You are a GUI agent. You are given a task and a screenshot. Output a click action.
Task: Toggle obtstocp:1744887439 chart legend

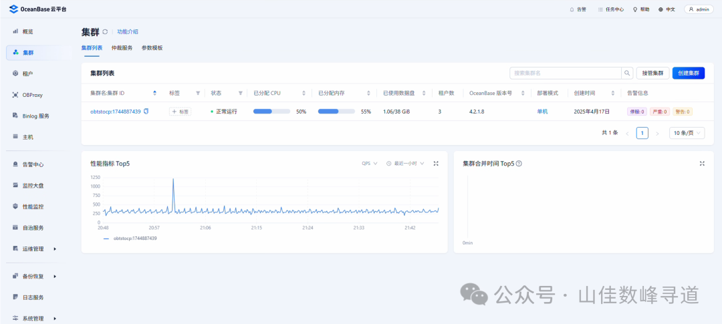click(x=130, y=238)
